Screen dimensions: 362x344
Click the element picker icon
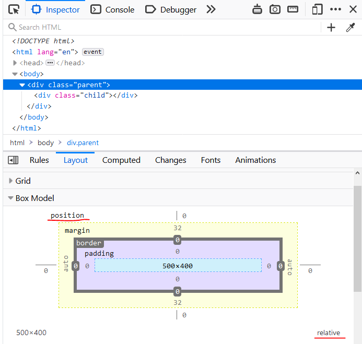[x=14, y=9]
